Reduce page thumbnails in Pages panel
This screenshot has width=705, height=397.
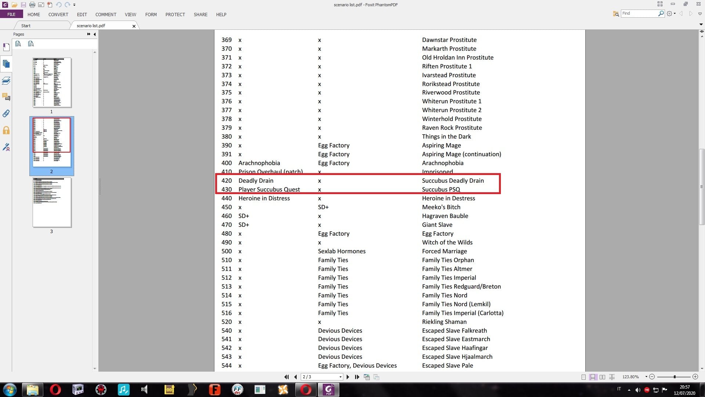tap(31, 44)
